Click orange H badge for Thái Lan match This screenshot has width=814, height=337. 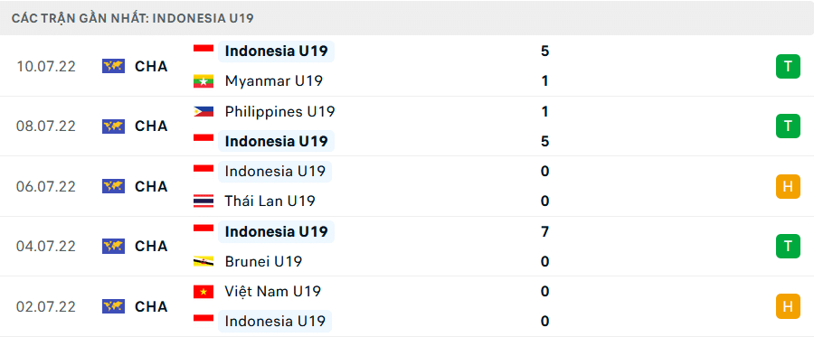coord(788,187)
